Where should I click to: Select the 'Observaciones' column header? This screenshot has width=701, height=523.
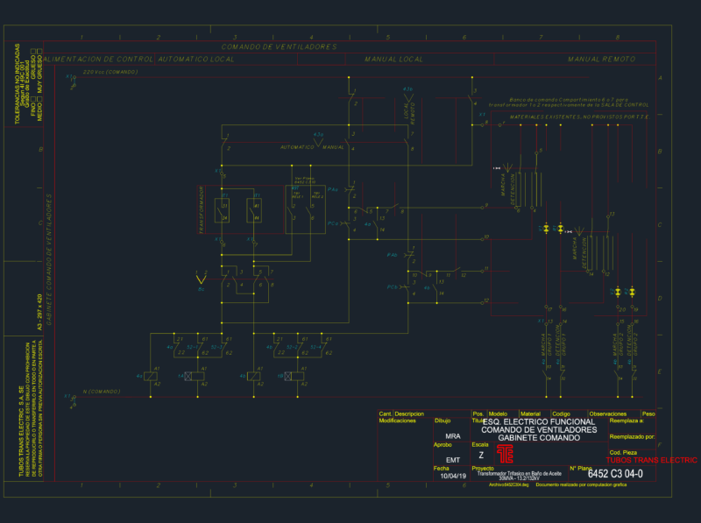point(607,413)
